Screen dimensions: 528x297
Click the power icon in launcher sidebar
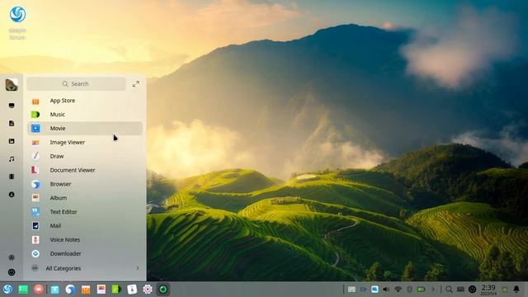12,272
